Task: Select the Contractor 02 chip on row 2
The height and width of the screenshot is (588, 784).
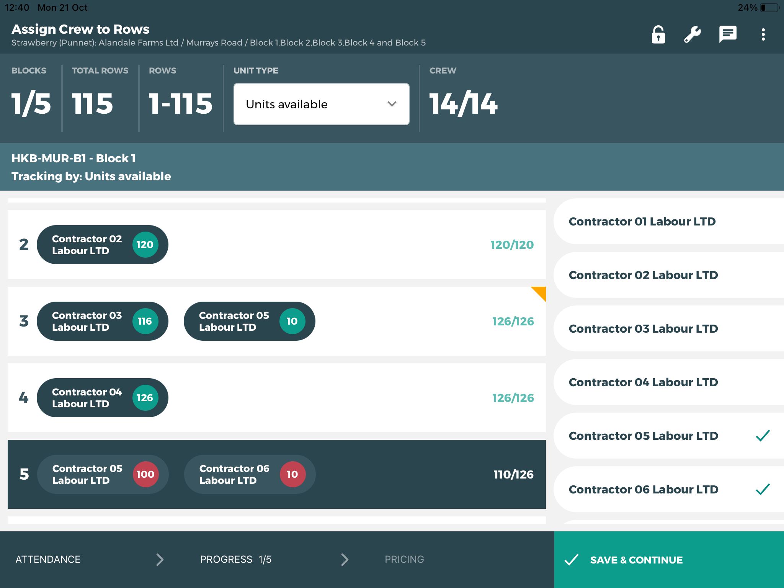Action: click(102, 245)
